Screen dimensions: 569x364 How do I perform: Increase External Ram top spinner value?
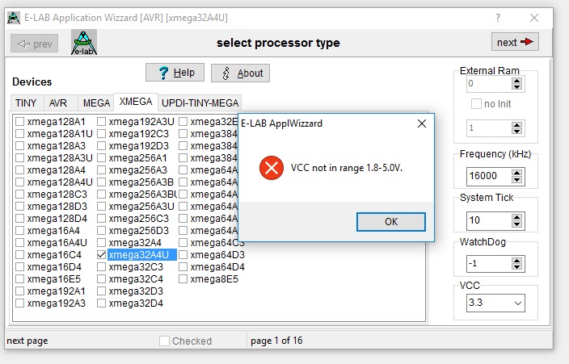(x=516, y=80)
